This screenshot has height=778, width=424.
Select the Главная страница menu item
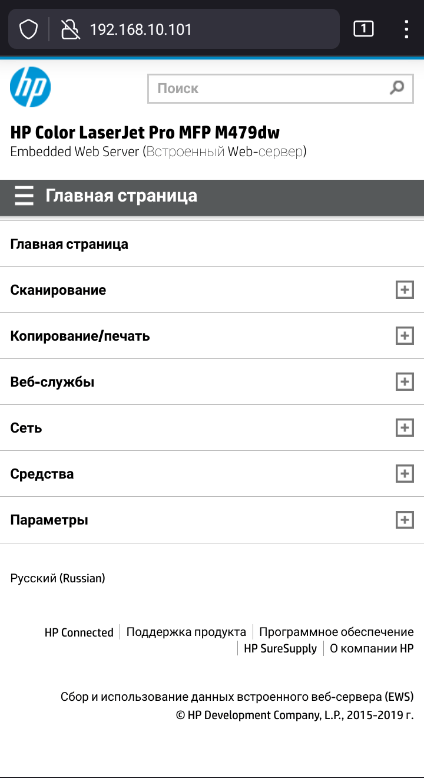point(69,244)
